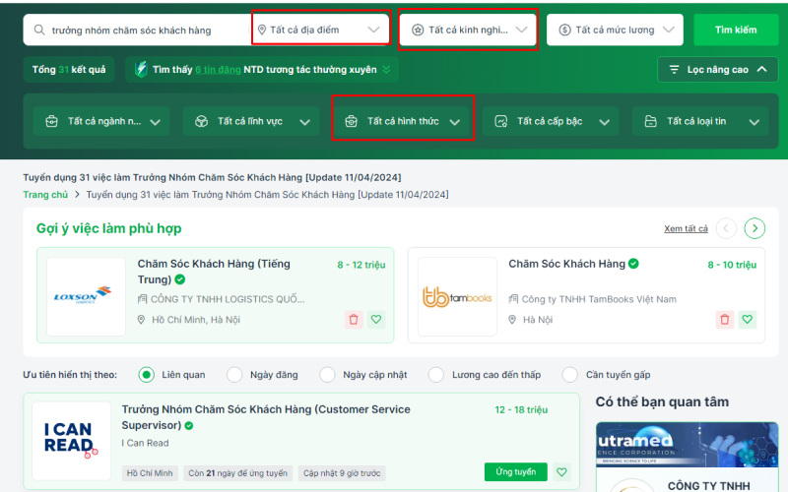Click the green Tìm kiếm button

[x=736, y=30]
